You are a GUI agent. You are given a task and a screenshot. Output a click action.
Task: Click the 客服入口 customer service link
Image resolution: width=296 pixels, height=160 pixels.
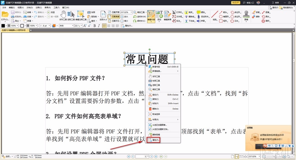click(248, 3)
